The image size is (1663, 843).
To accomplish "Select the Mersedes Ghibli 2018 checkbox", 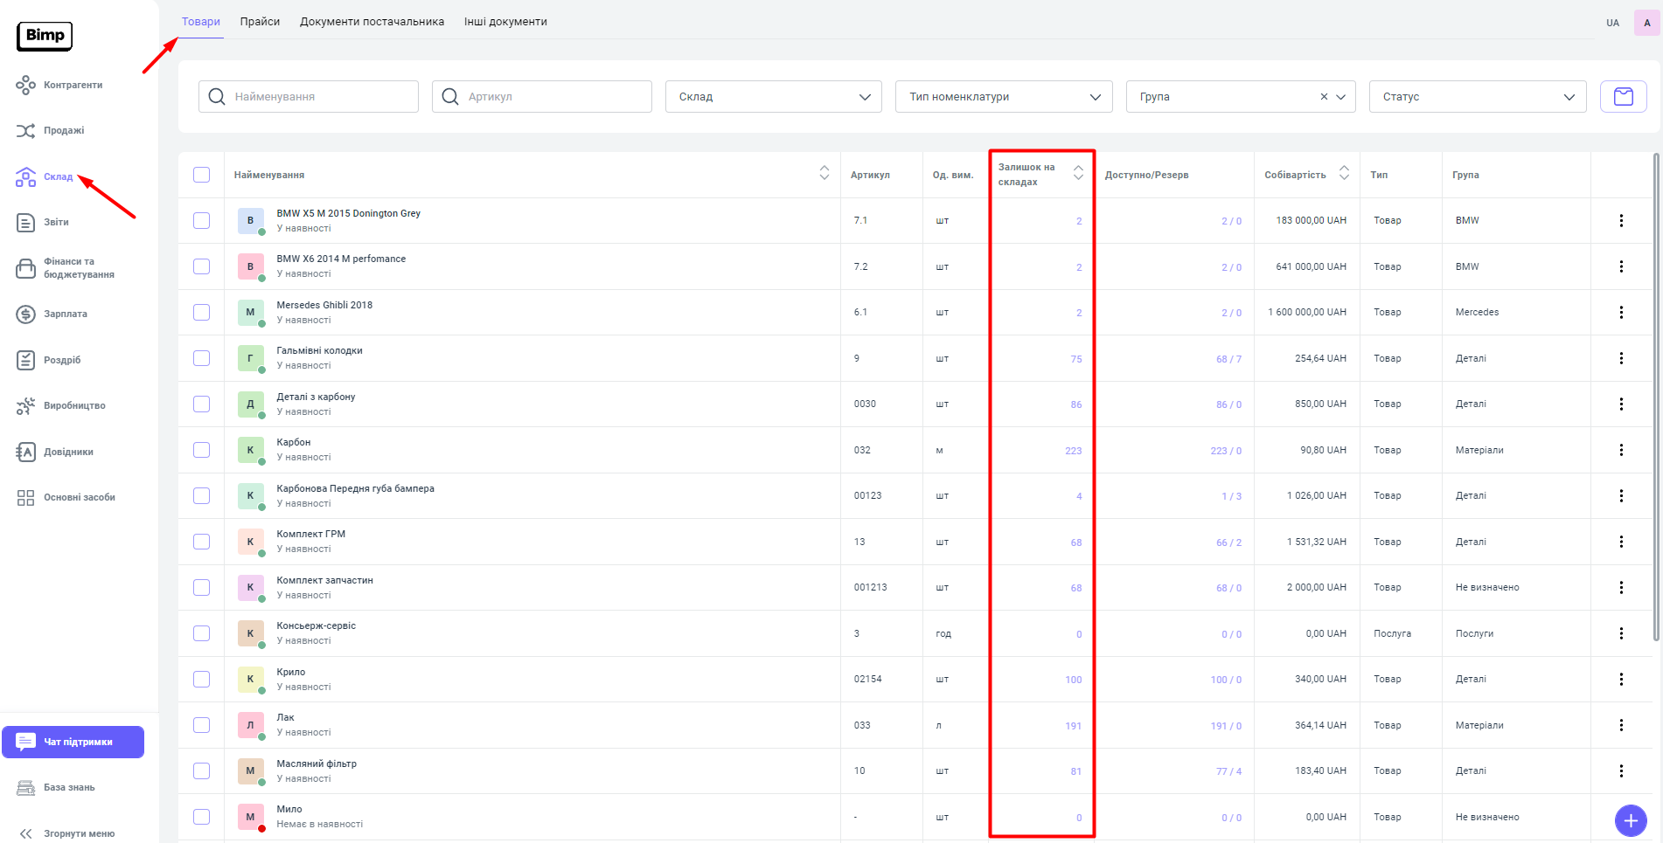I will tap(202, 312).
